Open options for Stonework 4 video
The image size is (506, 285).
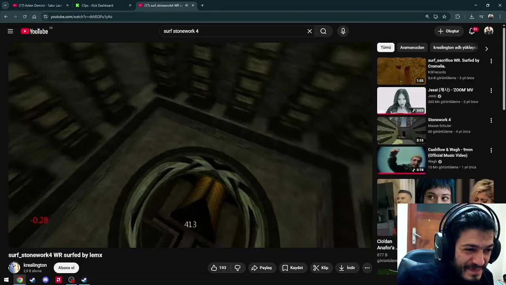491,120
